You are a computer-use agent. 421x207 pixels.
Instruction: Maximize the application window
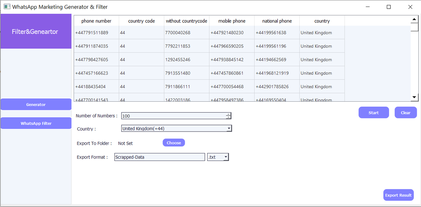click(x=389, y=7)
